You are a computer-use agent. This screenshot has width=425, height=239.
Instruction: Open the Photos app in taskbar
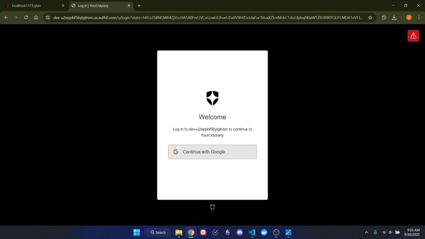click(x=288, y=233)
